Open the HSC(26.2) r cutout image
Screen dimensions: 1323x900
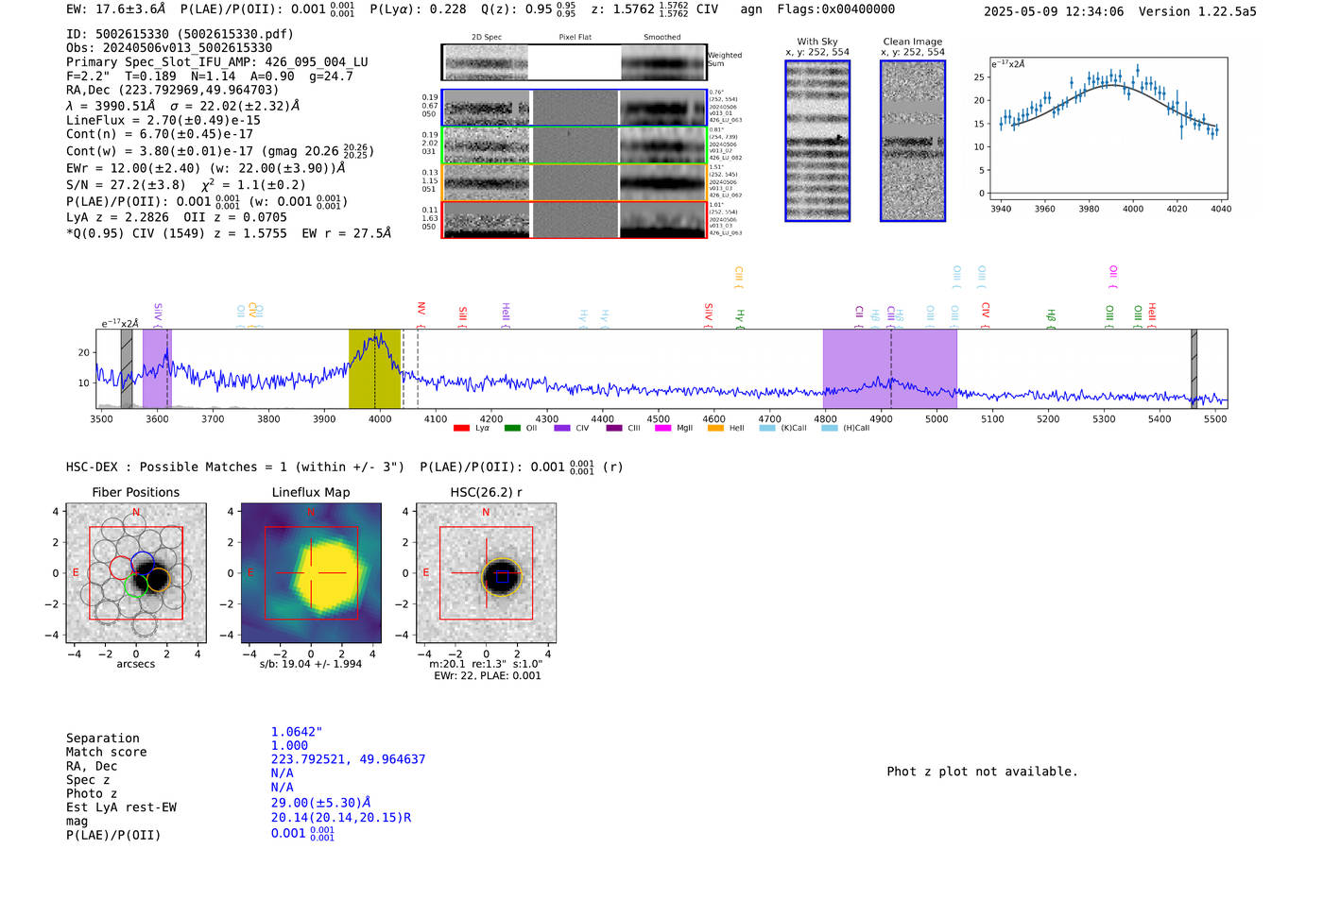point(486,573)
